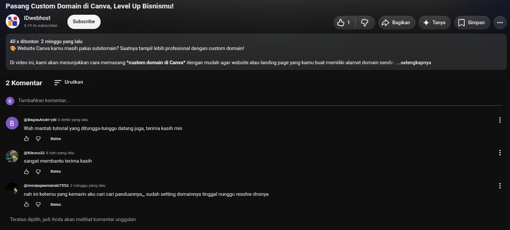Image resolution: width=510 pixels, height=230 pixels.
Task: Reply to @Kikoru33 using Balas
Action: [x=56, y=172]
